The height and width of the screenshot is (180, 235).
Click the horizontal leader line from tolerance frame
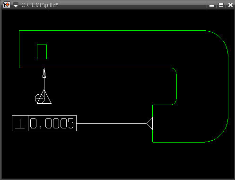111,123
